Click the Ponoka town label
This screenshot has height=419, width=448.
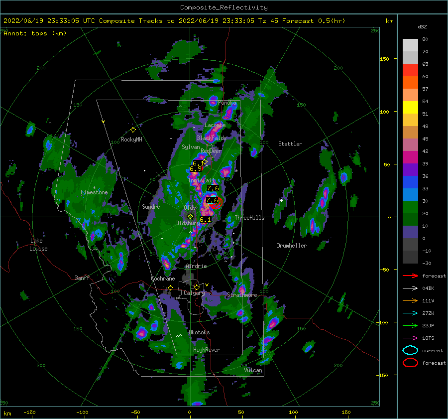pyautogui.click(x=227, y=103)
